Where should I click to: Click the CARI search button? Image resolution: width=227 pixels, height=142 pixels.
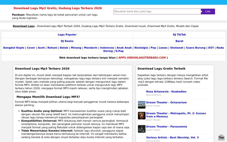click(x=208, y=11)
